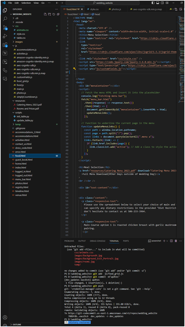This screenshot has width=185, height=327.
Task: Open Source Control view with 16 badge
Action: pos(5,28)
